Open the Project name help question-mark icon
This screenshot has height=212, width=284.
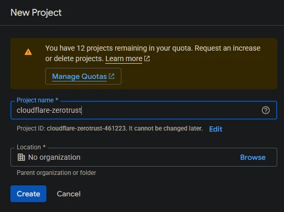[x=266, y=110]
